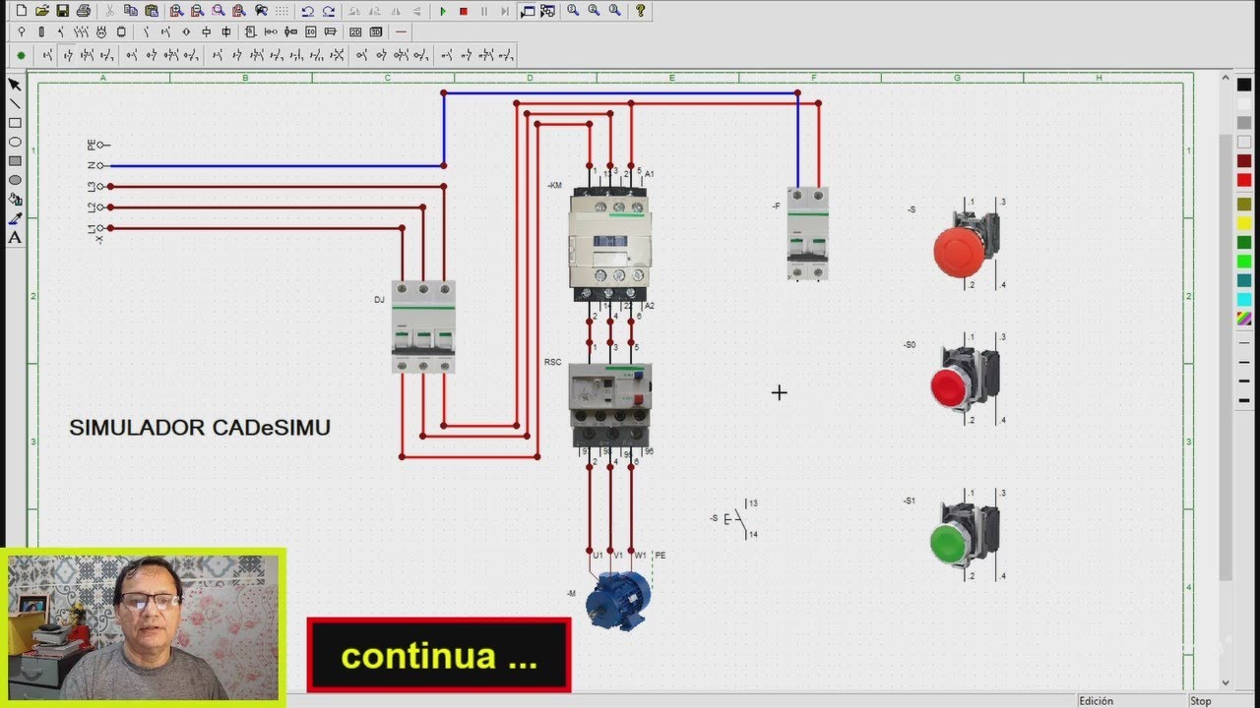The height and width of the screenshot is (708, 1260).
Task: Select the arrow pointer tool
Action: (15, 85)
